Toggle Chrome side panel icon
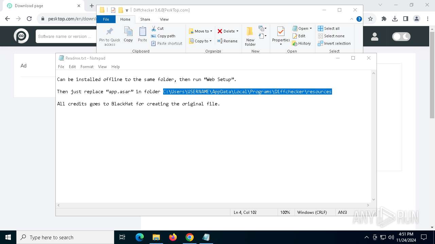435x244 pixels. [x=406, y=19]
